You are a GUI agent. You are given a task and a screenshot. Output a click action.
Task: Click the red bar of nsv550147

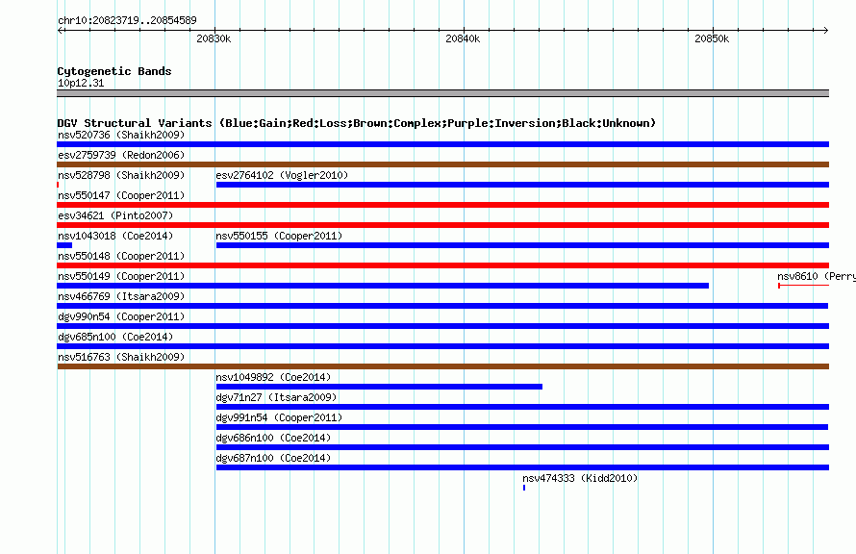tap(442, 205)
